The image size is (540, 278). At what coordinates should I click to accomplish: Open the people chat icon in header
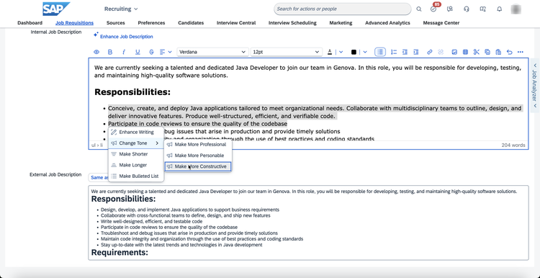point(450,9)
